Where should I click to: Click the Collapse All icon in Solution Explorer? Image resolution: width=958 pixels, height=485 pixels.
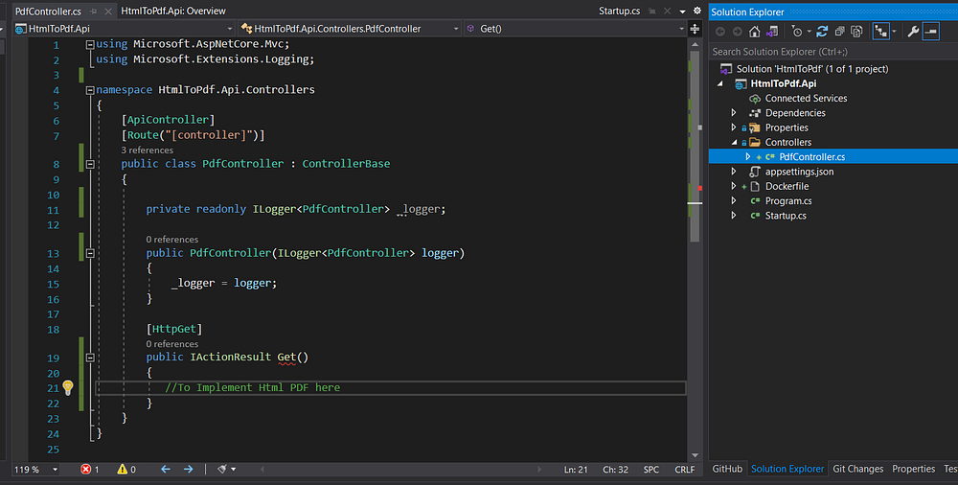pyautogui.click(x=839, y=32)
